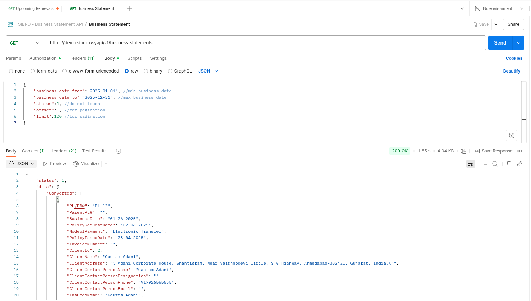This screenshot has height=301, width=531.
Task: Click the filter response icon
Action: [485, 164]
